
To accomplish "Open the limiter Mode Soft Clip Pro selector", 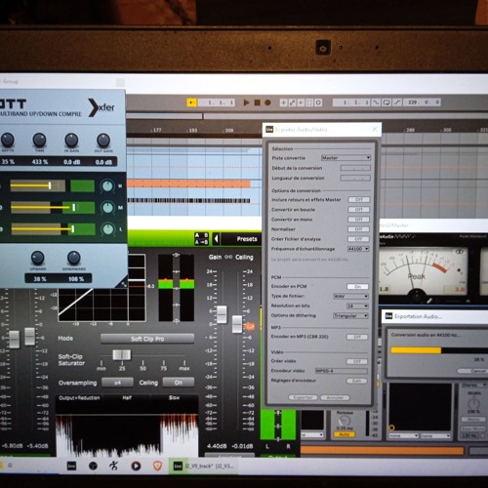I will 147,339.
